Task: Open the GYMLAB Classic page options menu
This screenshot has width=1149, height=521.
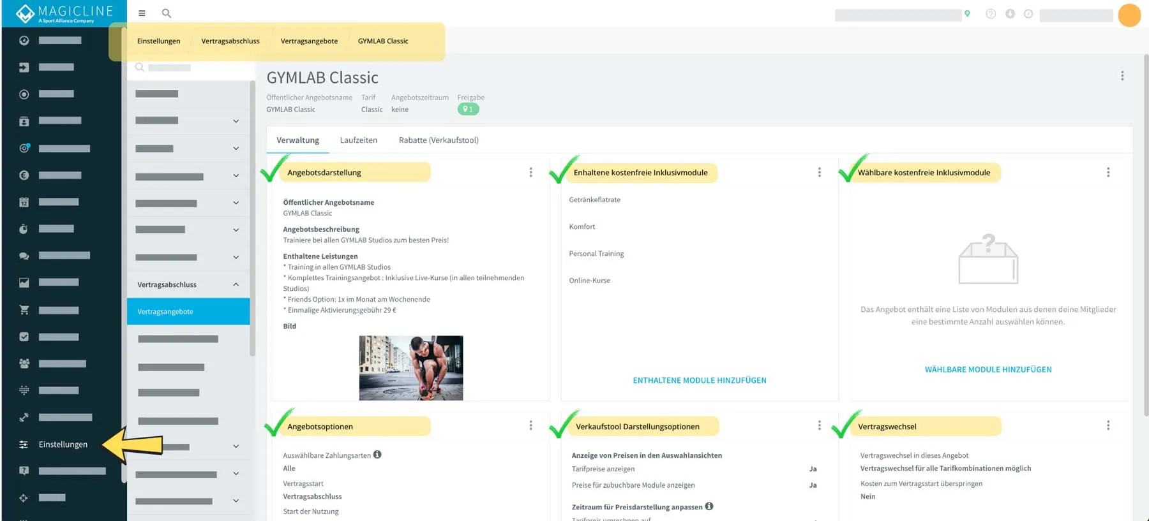Action: click(1122, 76)
